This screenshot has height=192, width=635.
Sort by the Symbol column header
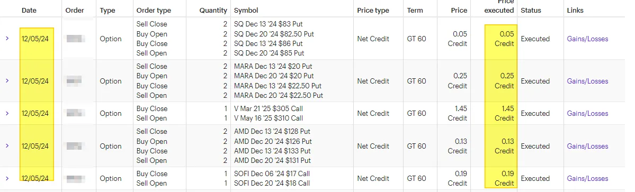[246, 11]
